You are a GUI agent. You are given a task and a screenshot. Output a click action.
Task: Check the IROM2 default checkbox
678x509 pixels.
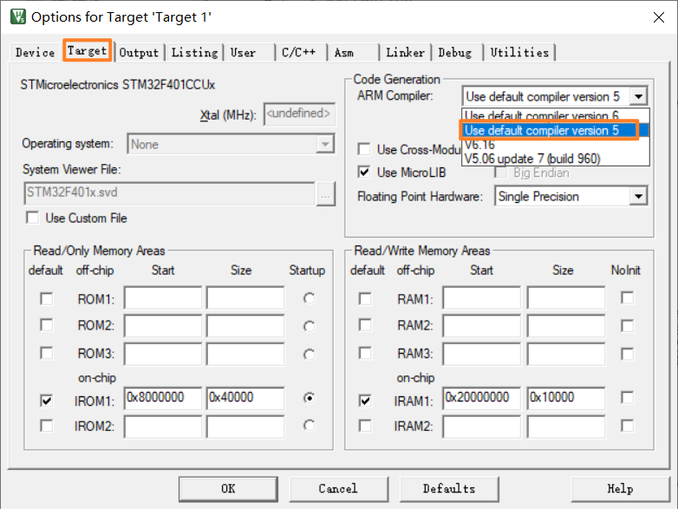[x=46, y=426]
